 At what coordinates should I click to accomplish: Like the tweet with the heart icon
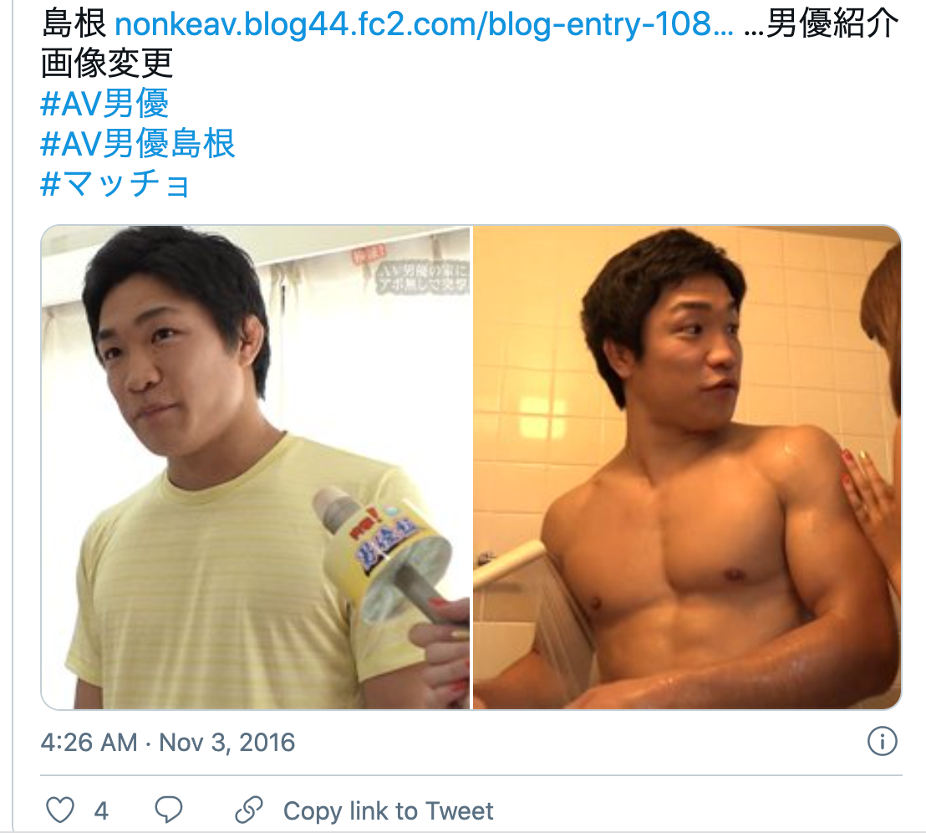tap(60, 810)
